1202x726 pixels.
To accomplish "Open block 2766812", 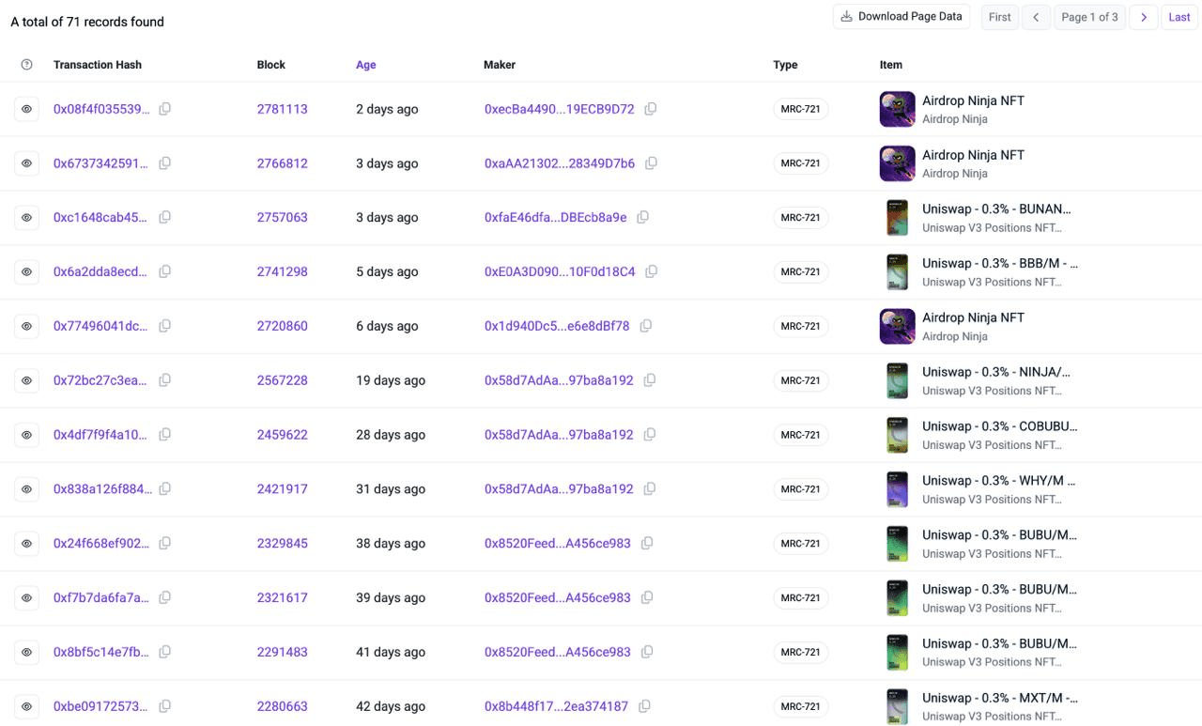I will coord(283,163).
